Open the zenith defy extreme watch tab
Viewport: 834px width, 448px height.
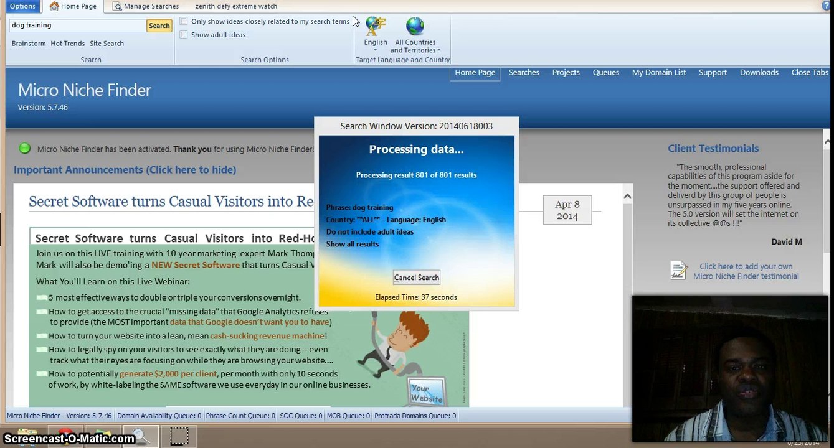236,6
